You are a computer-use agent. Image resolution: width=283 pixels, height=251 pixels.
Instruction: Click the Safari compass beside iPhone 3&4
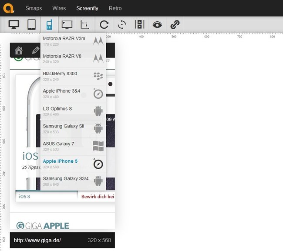[98, 94]
